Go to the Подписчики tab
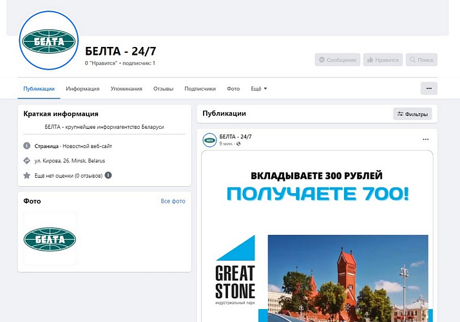This screenshot has height=322, width=460. (200, 89)
